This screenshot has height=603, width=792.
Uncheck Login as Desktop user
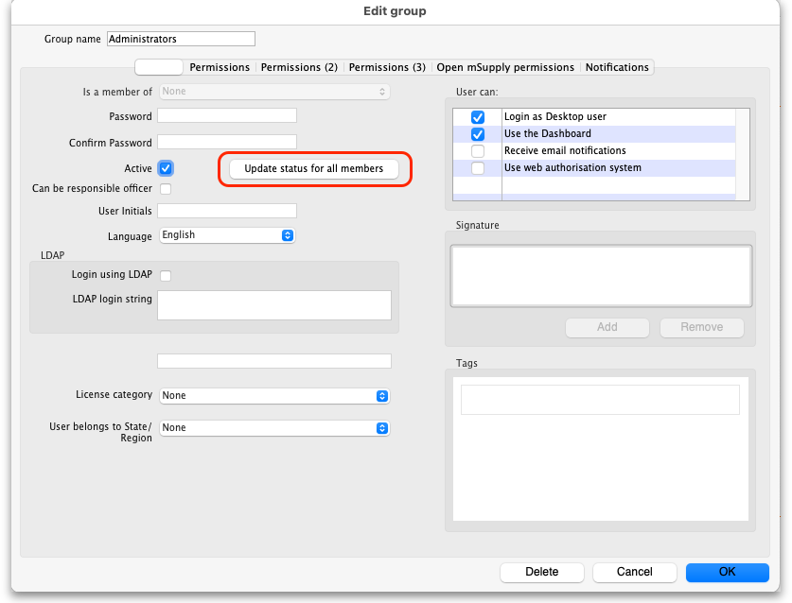[478, 117]
